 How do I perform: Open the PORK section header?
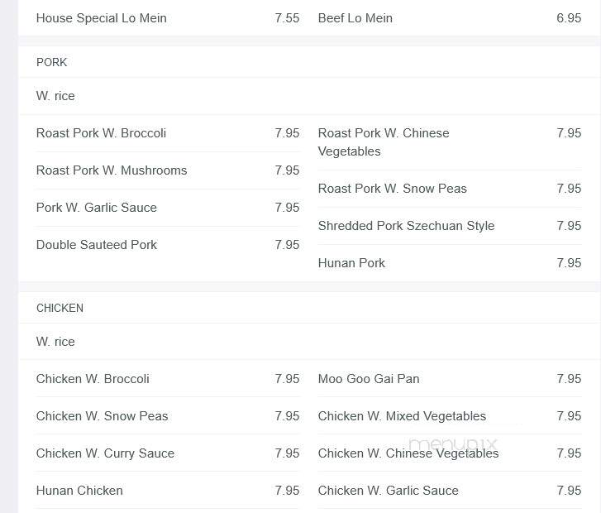pos(52,62)
